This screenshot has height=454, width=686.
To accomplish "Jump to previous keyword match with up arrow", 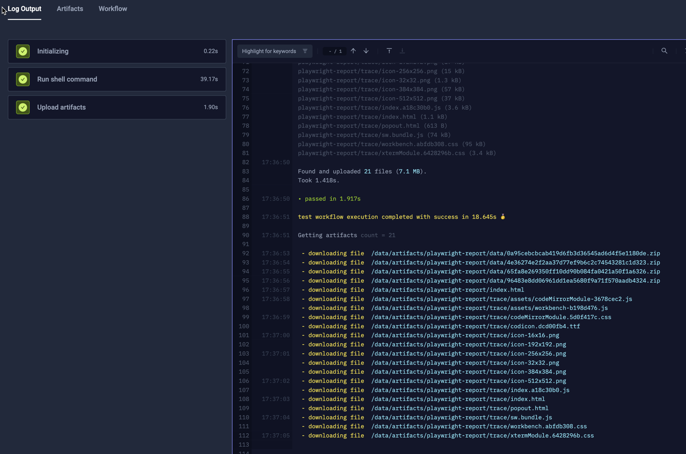I will pyautogui.click(x=353, y=50).
